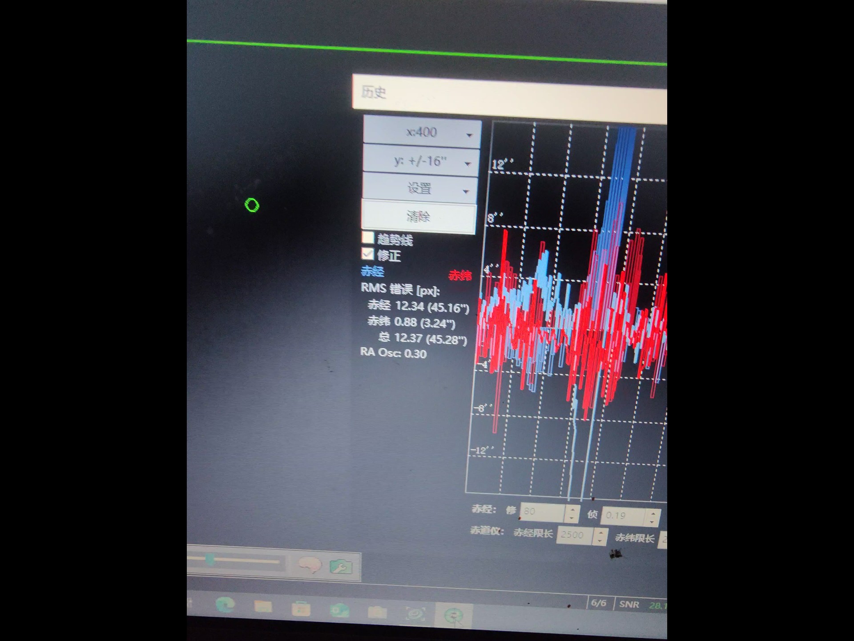Decrease the 赤经 修 value with down arrow
Viewport: 854px width, 641px height.
(572, 518)
